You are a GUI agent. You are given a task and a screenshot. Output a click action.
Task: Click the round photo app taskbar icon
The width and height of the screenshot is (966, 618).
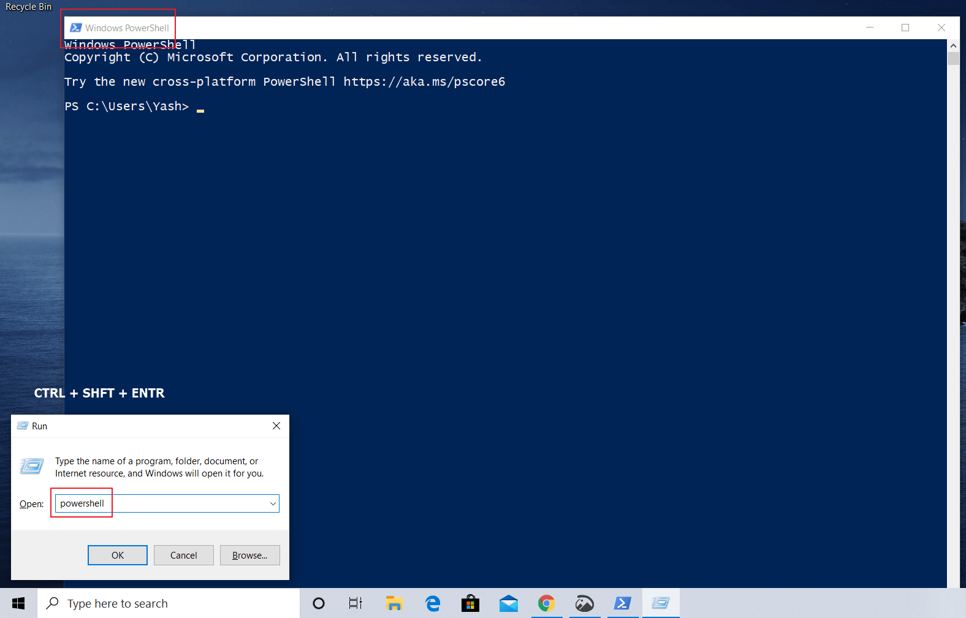584,603
